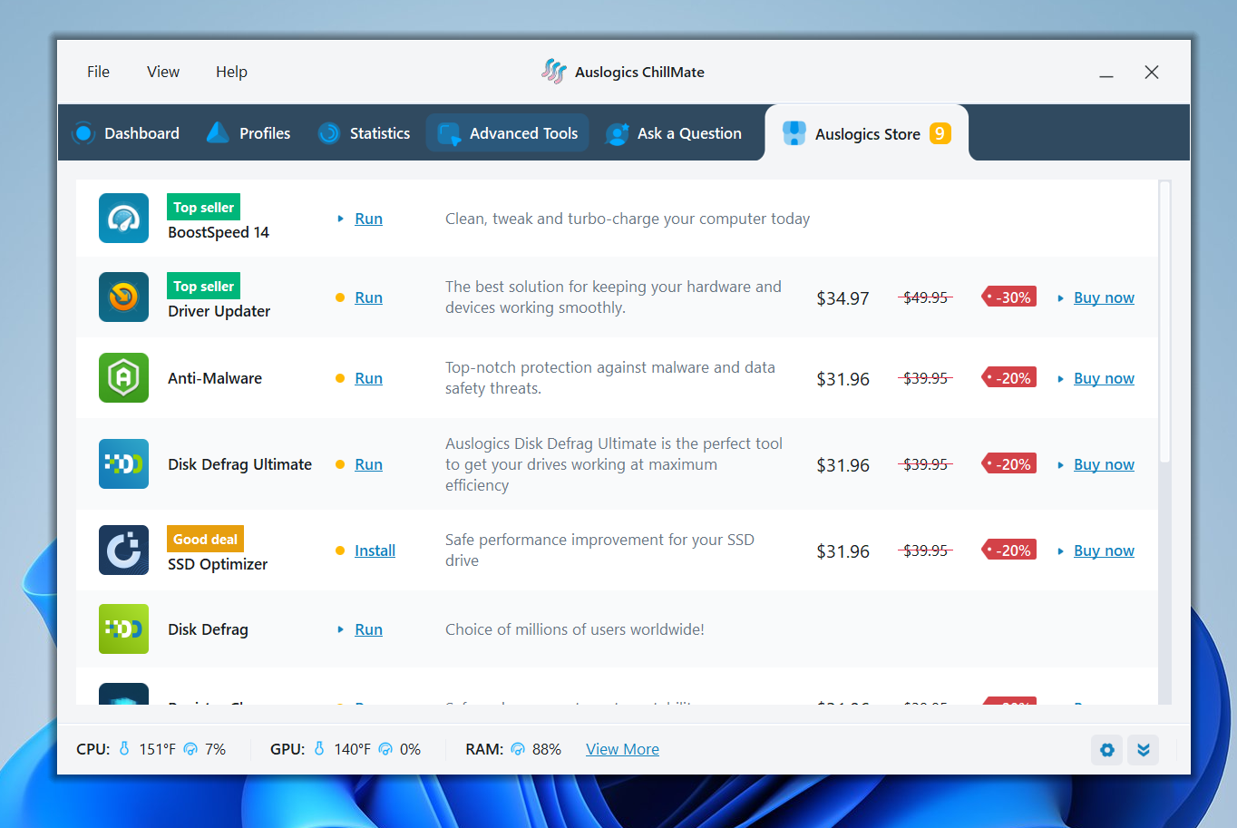
Task: Click the GPU thermometer icon
Action: [320, 749]
